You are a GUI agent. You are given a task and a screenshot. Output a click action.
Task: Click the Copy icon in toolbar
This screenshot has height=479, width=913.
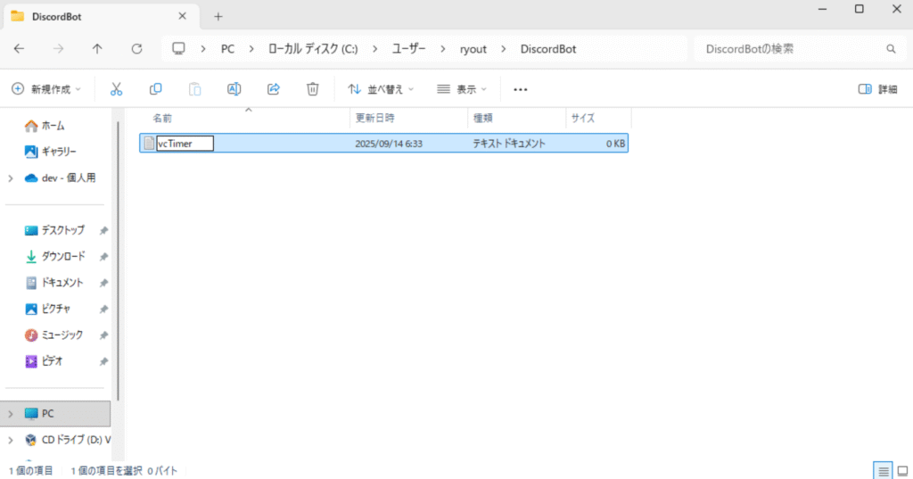[156, 89]
